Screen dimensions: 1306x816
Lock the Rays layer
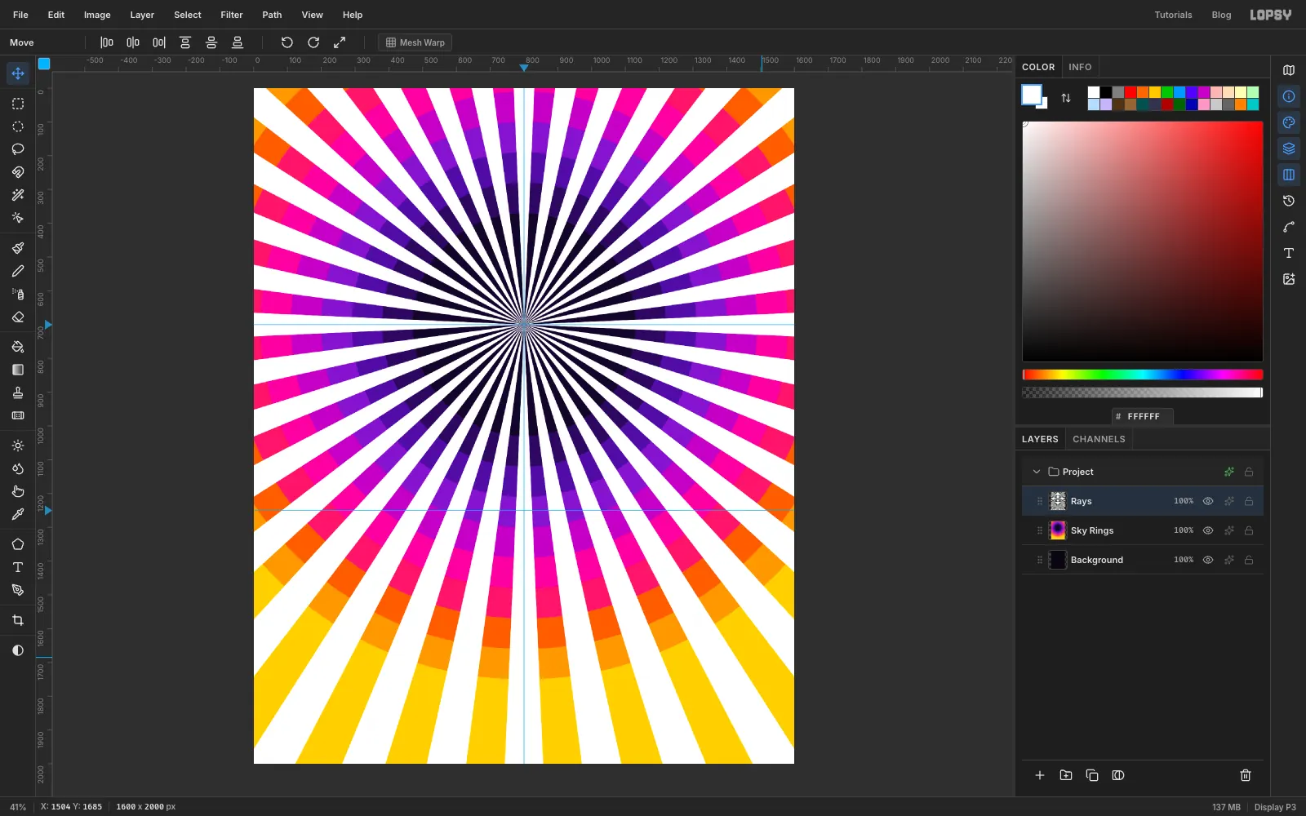coord(1249,501)
